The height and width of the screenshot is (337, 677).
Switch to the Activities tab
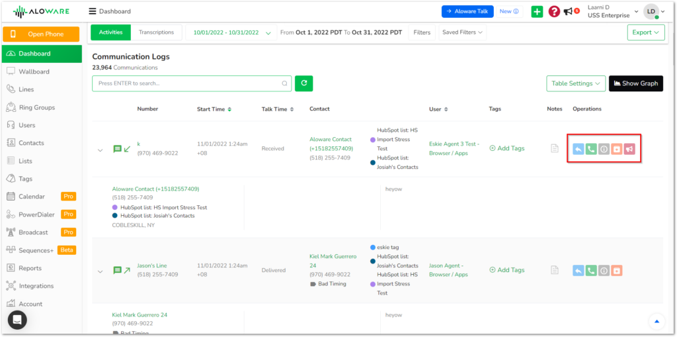pos(111,32)
